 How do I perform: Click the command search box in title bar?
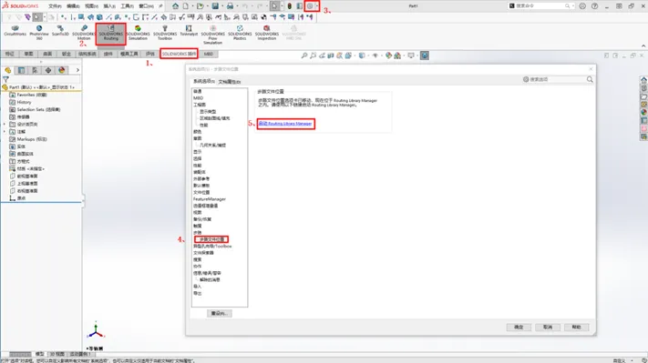pos(541,5)
